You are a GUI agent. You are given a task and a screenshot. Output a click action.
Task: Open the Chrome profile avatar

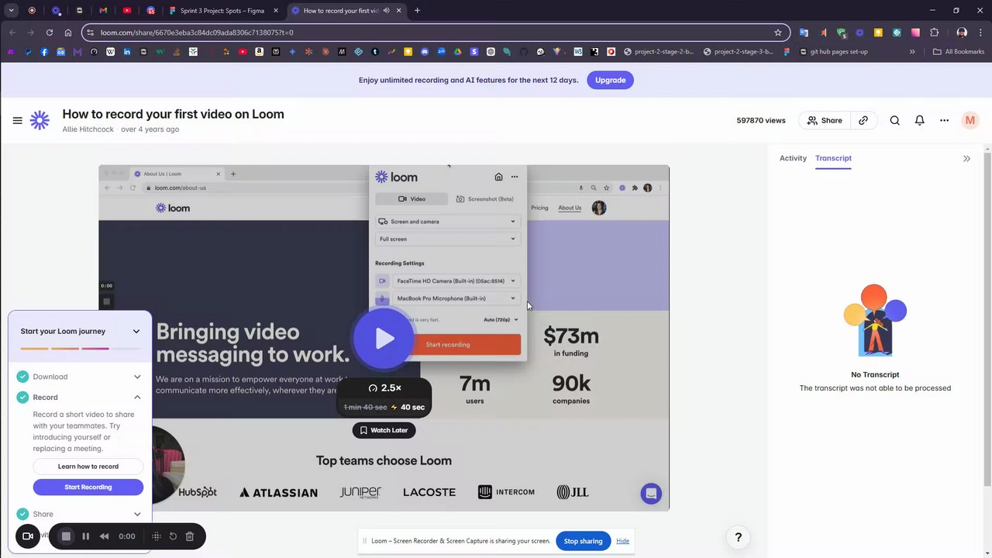(x=962, y=33)
